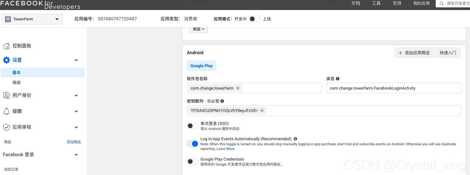Click the blue gear icon beside 设置
Image resolution: width=470 pixels, height=175 pixels.
coord(6,60)
